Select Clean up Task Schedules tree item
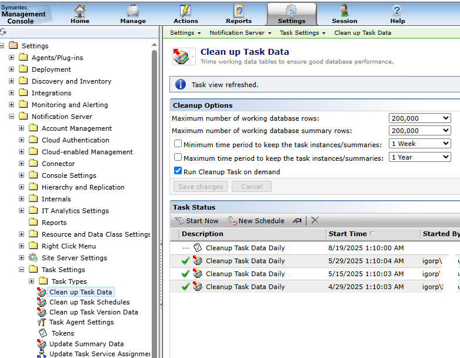Viewport: 460px width, 358px height. [89, 302]
